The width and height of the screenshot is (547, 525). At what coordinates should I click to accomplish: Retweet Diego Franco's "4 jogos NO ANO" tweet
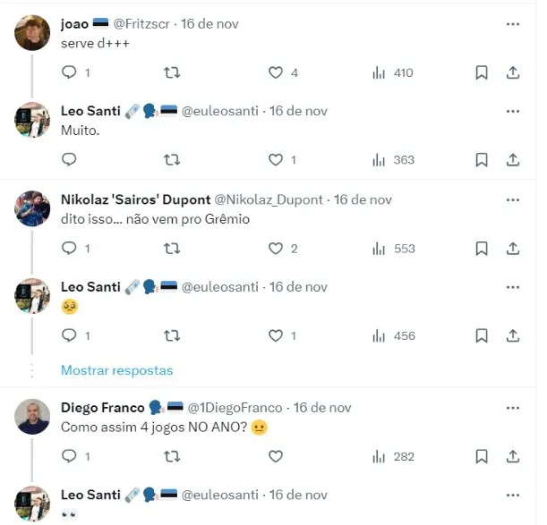click(173, 456)
